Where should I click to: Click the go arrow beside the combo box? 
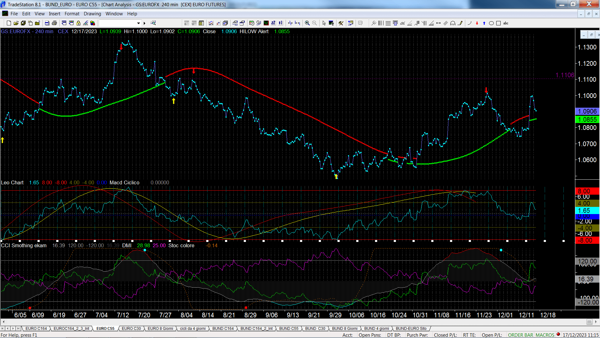click(144, 23)
